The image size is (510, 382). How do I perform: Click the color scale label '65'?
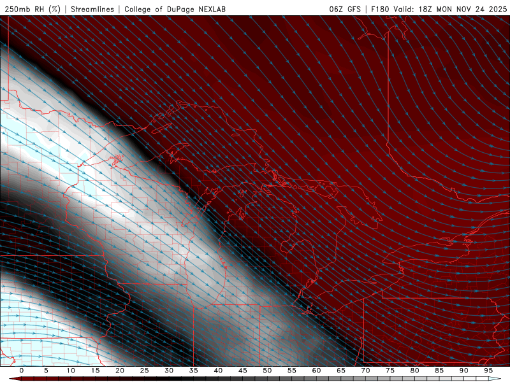coord(341,371)
